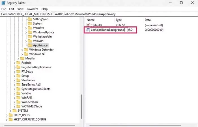Expand the WcmSvc tree node
This screenshot has height=127, width=198.
26,28
